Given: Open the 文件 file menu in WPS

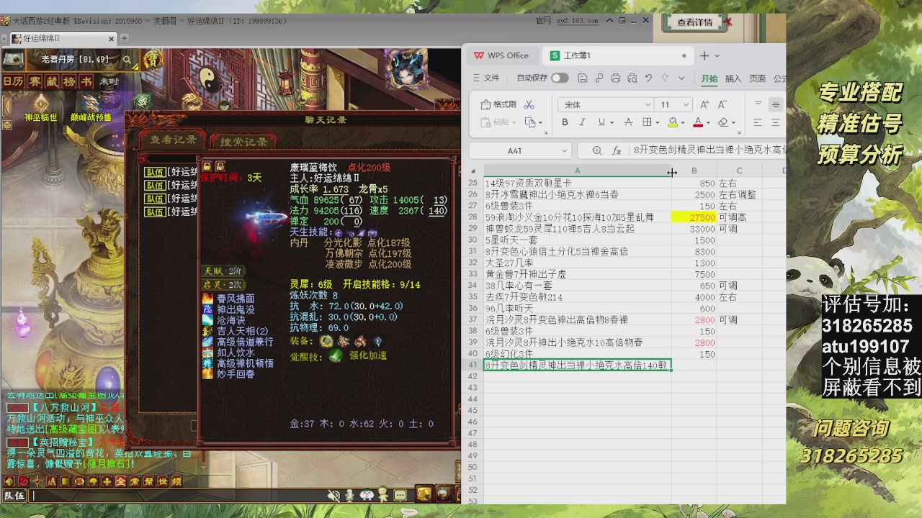Looking at the screenshot, I should (485, 78).
